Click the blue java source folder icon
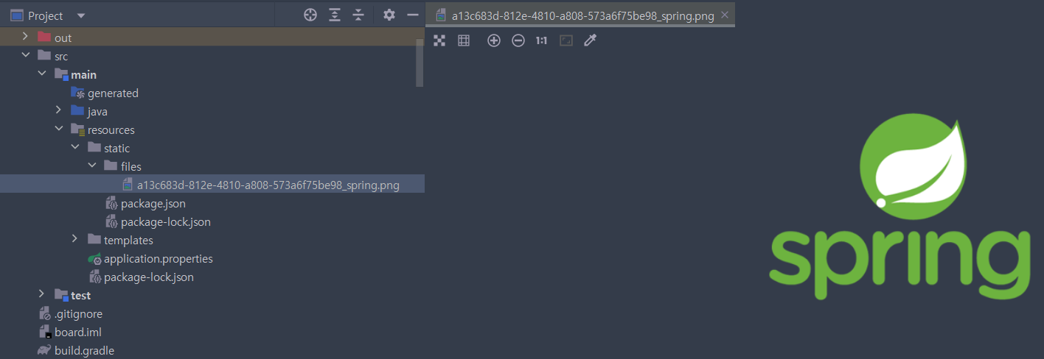The width and height of the screenshot is (1044, 359). [77, 111]
